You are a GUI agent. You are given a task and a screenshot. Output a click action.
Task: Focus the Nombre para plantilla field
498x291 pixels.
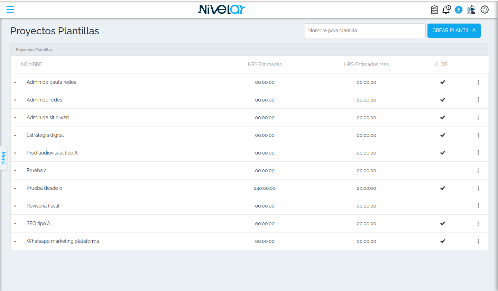365,30
